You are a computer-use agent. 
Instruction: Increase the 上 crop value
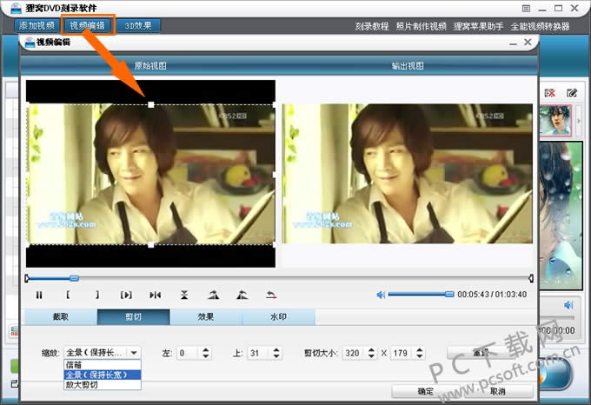[x=276, y=350]
